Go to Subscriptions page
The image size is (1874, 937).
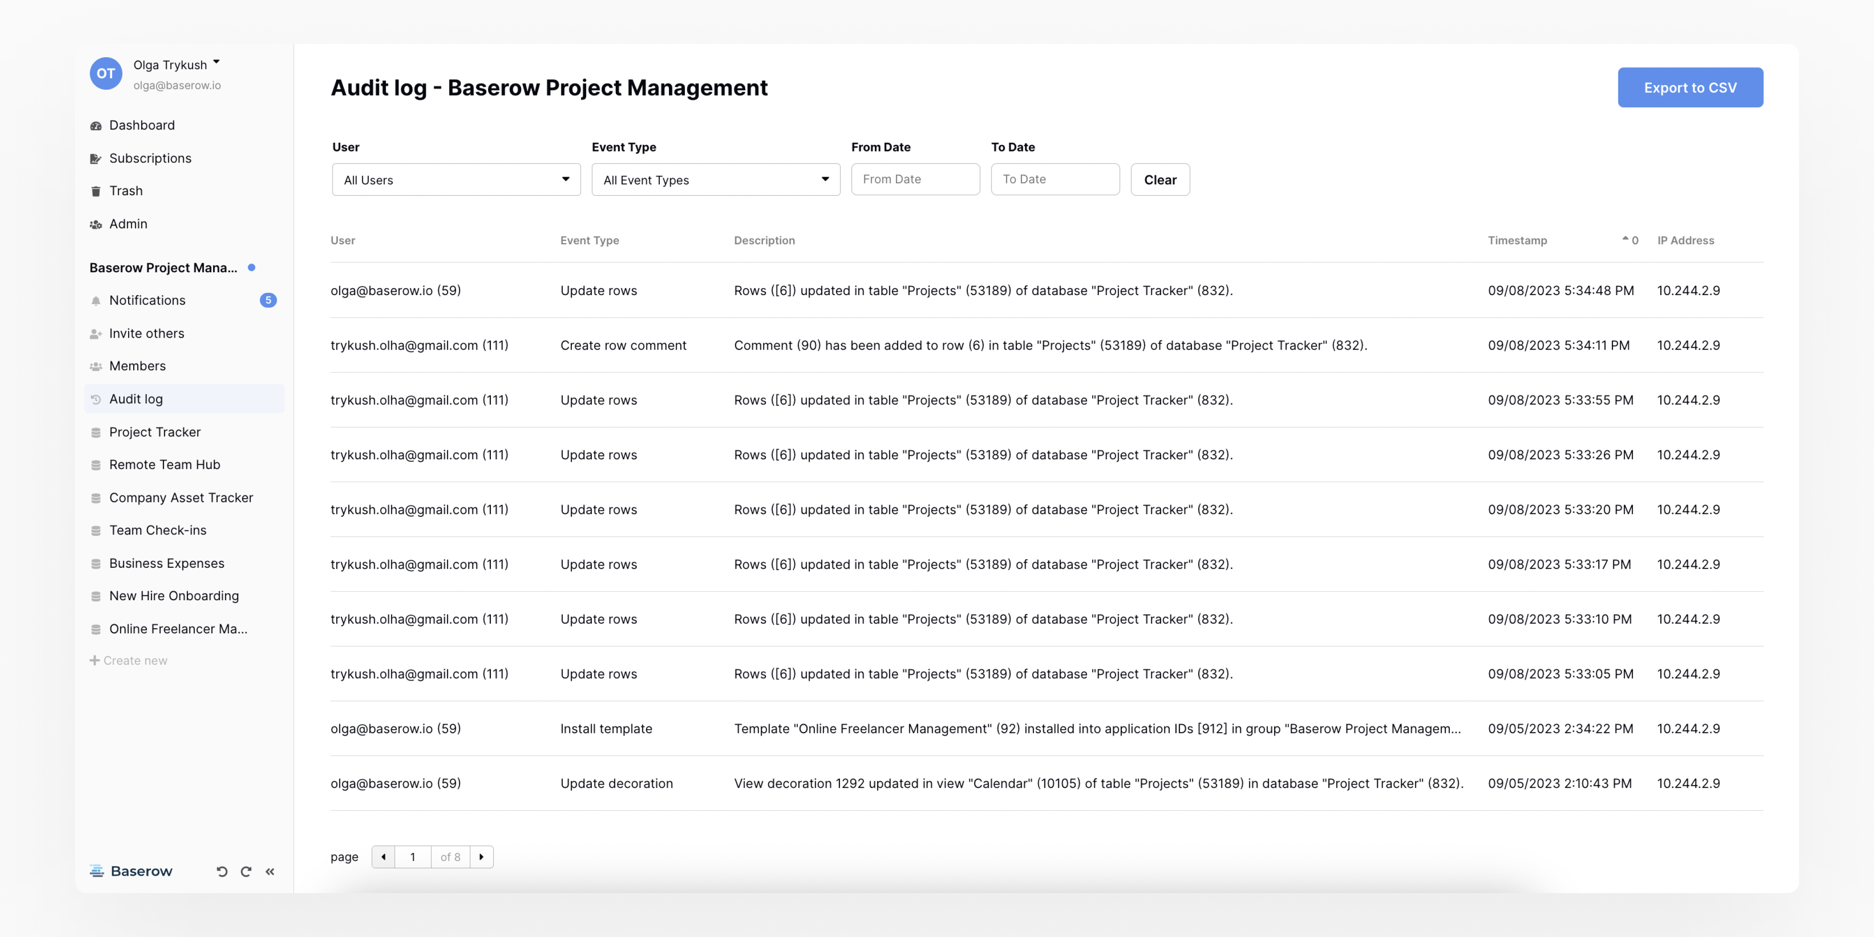coord(150,158)
